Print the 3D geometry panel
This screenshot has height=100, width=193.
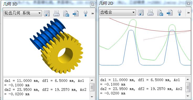(x=56, y=13)
